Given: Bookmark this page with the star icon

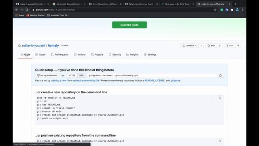Looking at the screenshot, I should tap(215, 10).
